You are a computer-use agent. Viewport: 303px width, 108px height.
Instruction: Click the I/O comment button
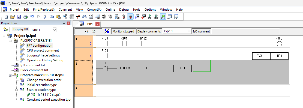coord(201,31)
